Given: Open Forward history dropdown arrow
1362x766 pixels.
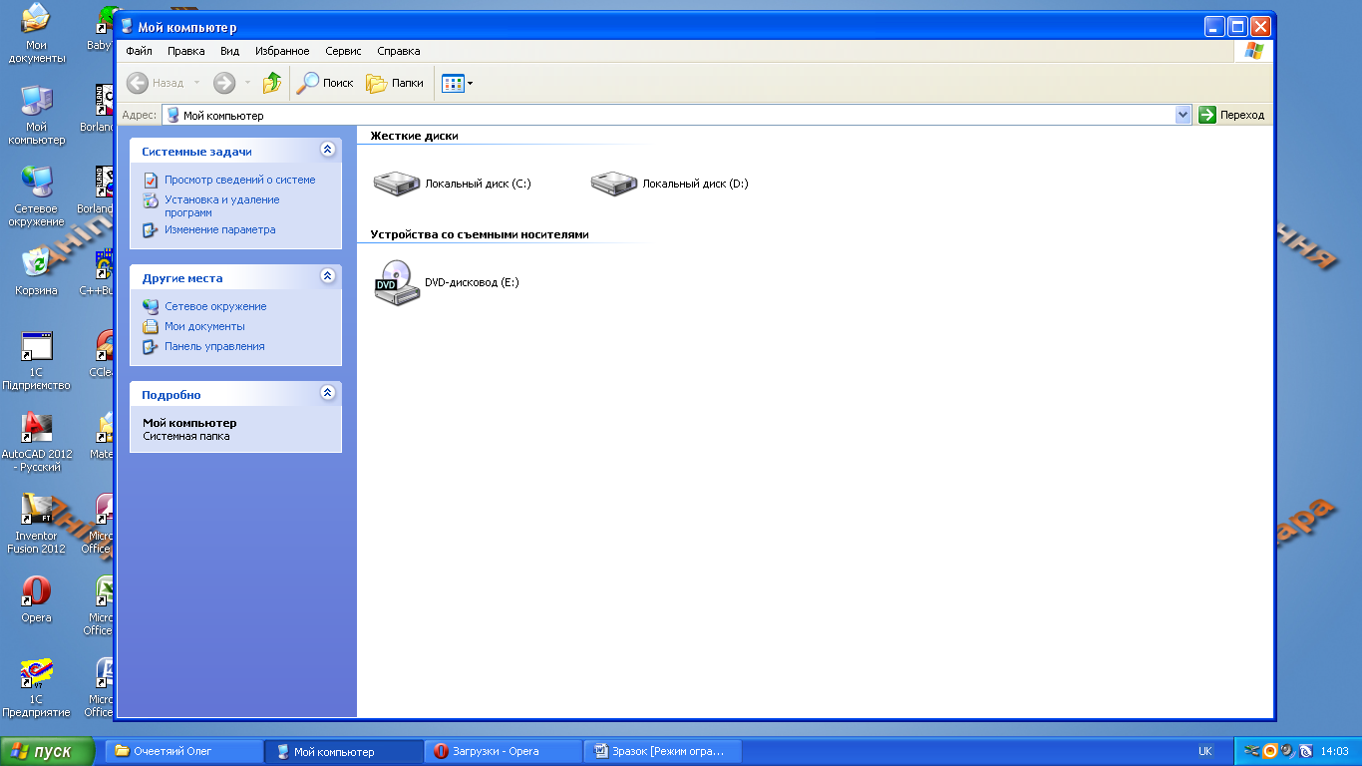Looking at the screenshot, I should click(247, 83).
